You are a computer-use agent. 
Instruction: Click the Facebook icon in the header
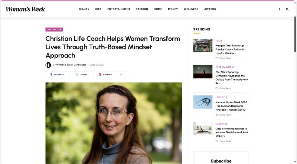tap(280, 9)
